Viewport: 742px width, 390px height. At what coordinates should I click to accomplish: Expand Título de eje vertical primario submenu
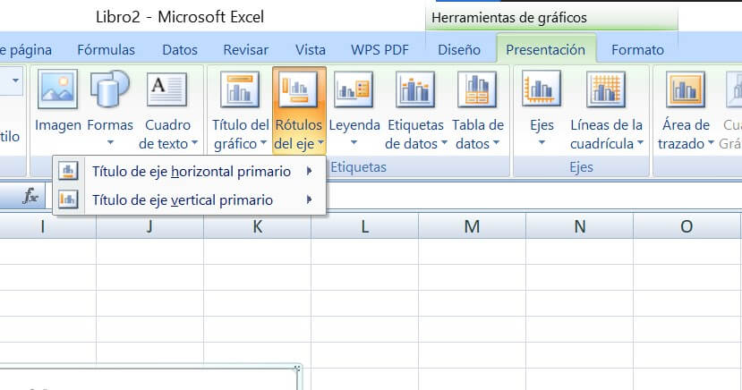(182, 200)
